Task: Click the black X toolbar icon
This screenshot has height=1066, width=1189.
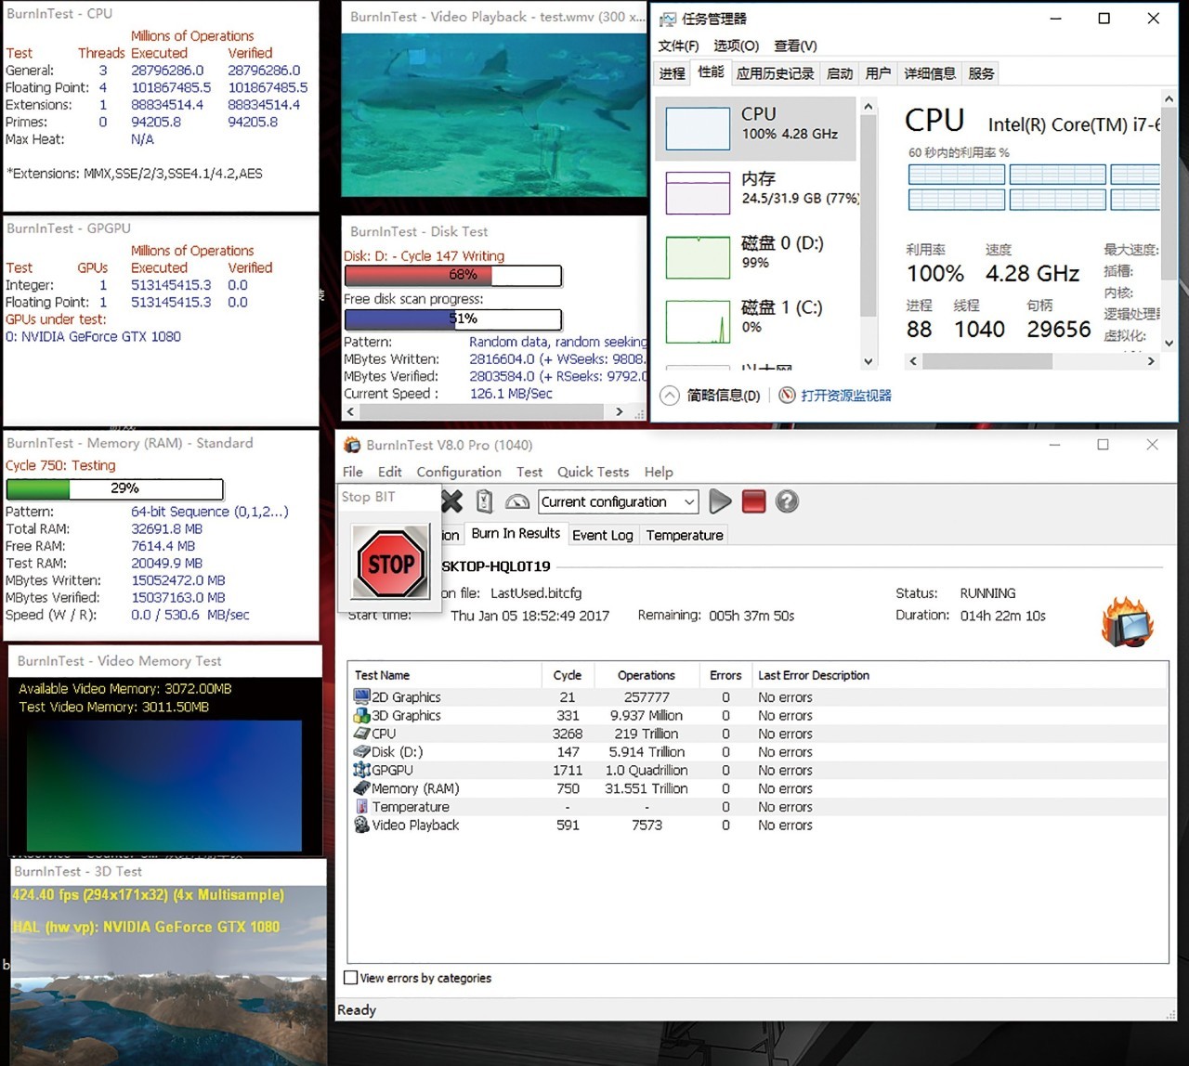Action: tap(452, 502)
